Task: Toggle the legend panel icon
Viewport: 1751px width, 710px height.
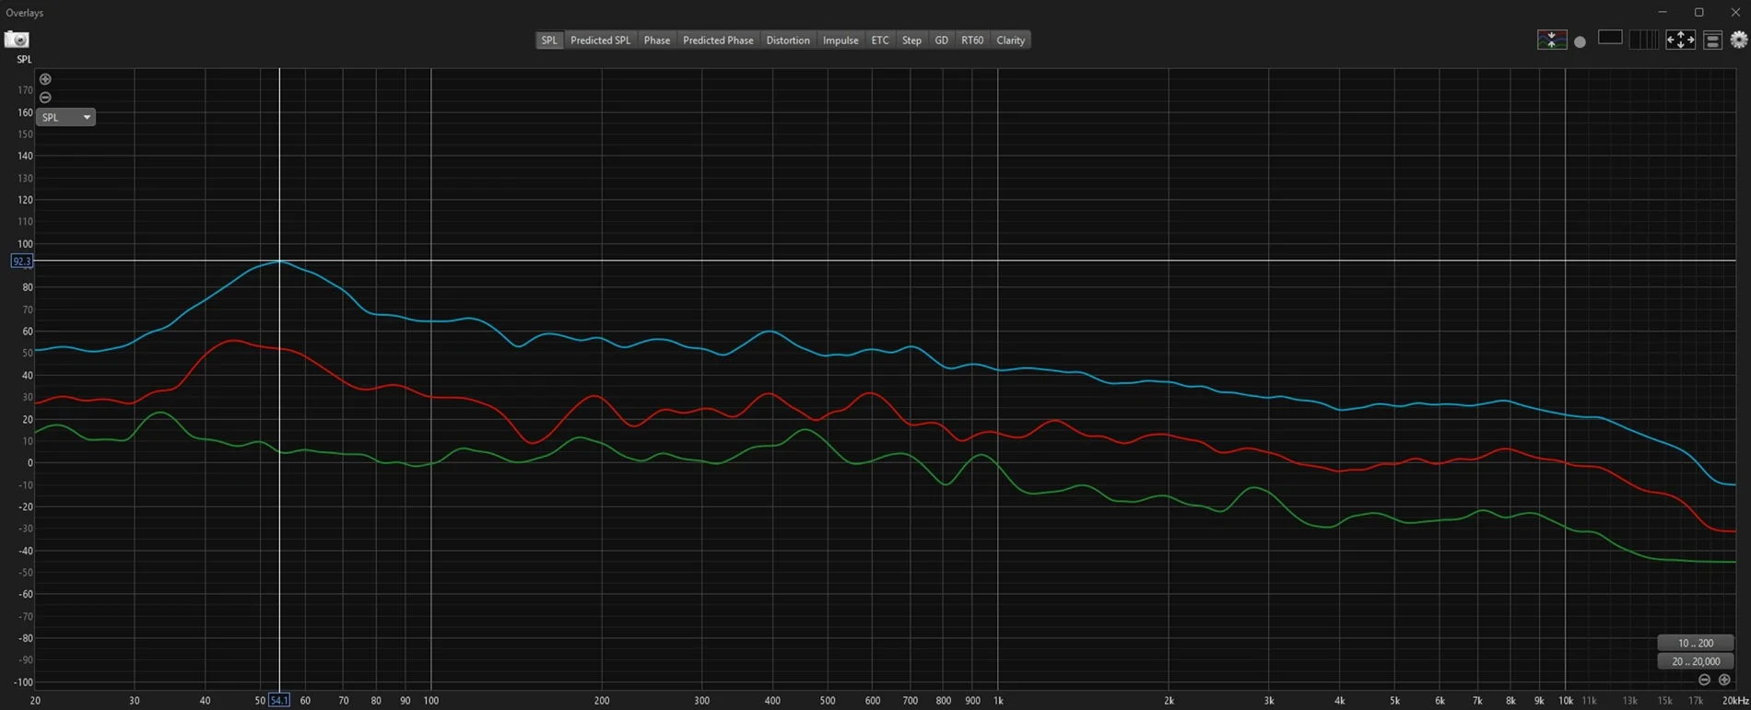Action: click(x=1712, y=40)
